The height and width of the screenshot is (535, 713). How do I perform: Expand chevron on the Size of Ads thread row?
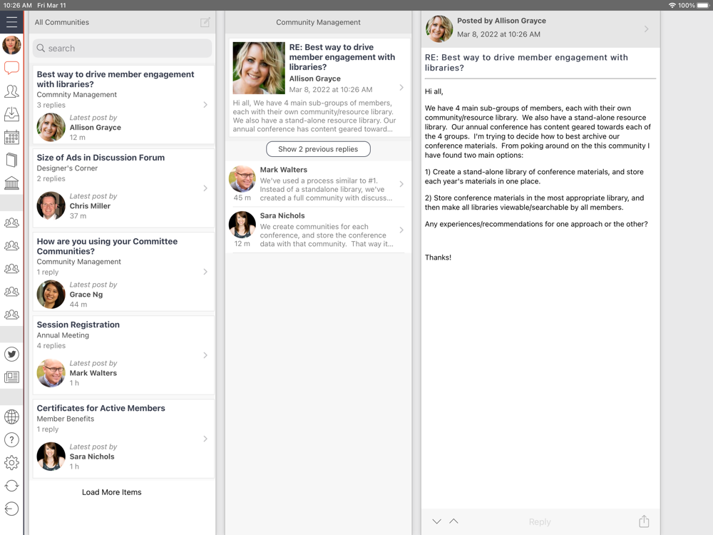[205, 188]
